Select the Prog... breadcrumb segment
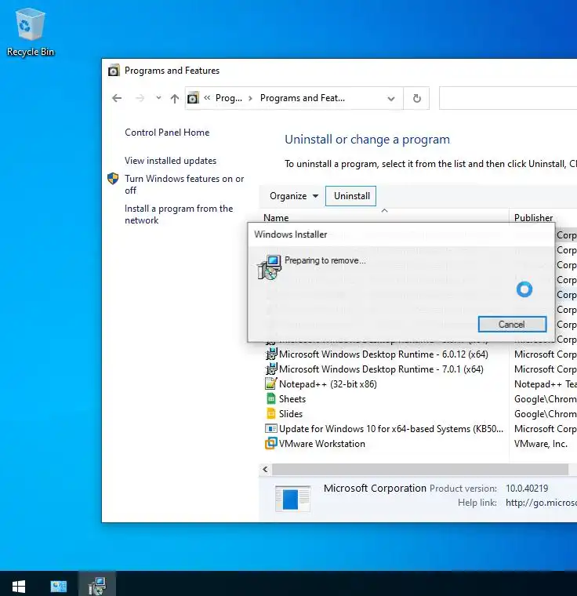Viewport: 577px width, 596px height. [x=228, y=98]
